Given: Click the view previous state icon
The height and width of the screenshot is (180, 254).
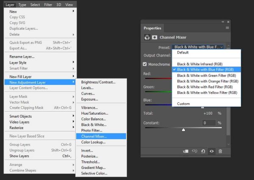Looking at the screenshot, I should tap(194, 151).
